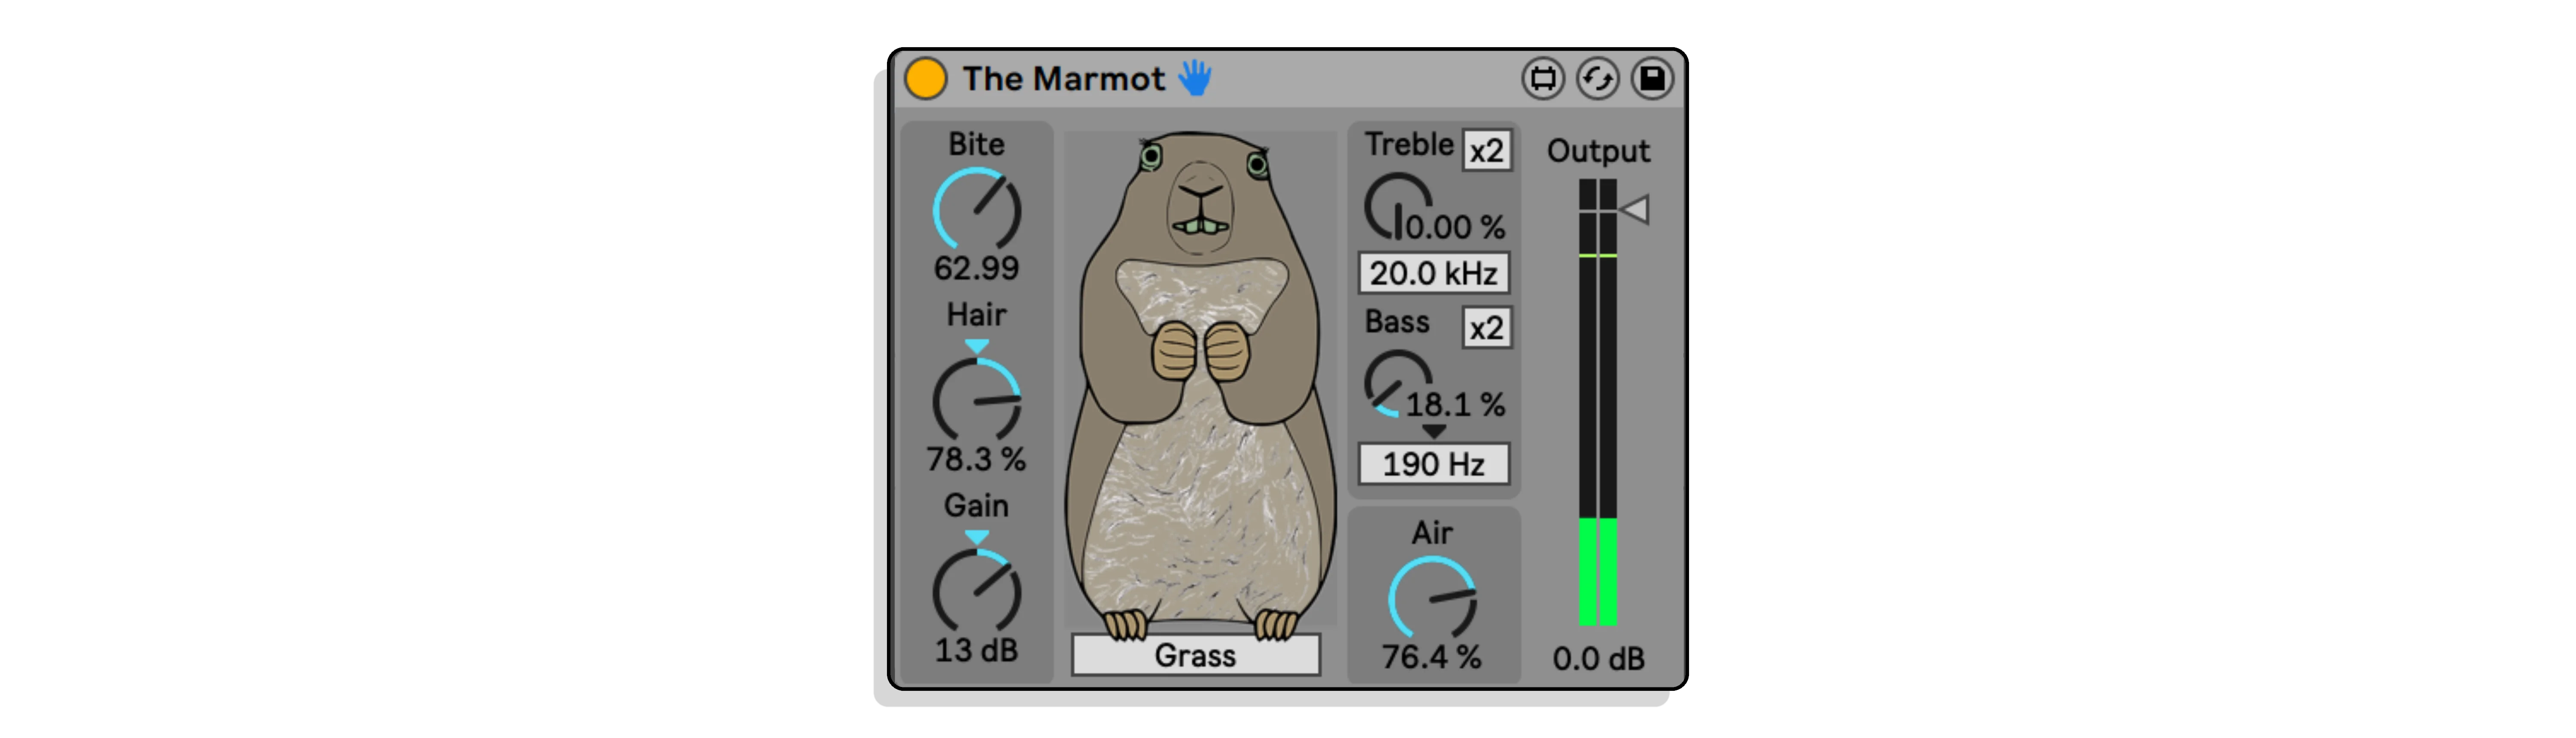Click the Treble label
Image resolution: width=2576 pixels, height=738 pixels.
pyautogui.click(x=1409, y=144)
